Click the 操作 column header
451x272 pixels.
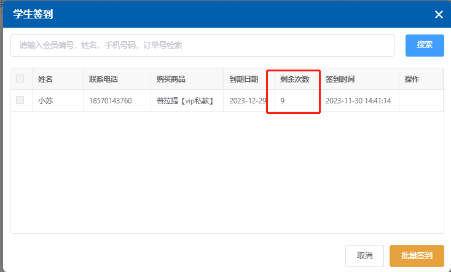pos(412,79)
